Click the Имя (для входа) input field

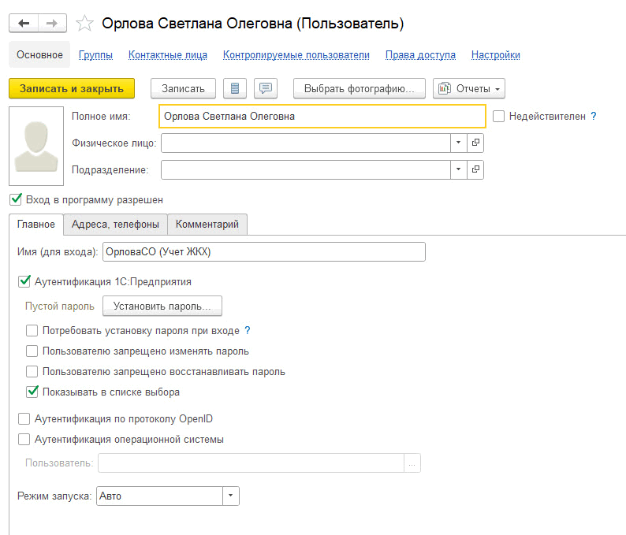(264, 251)
